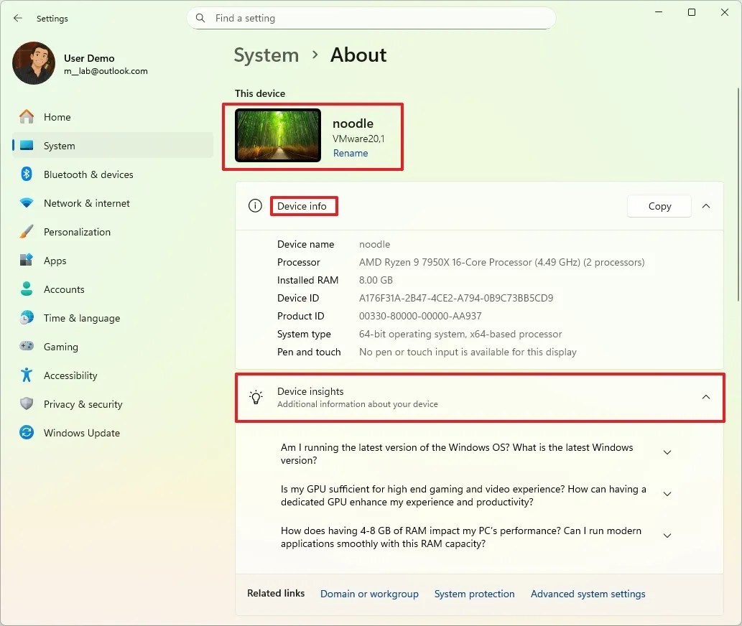Expand the latest Windows version question
742x626 pixels.
[x=667, y=452]
